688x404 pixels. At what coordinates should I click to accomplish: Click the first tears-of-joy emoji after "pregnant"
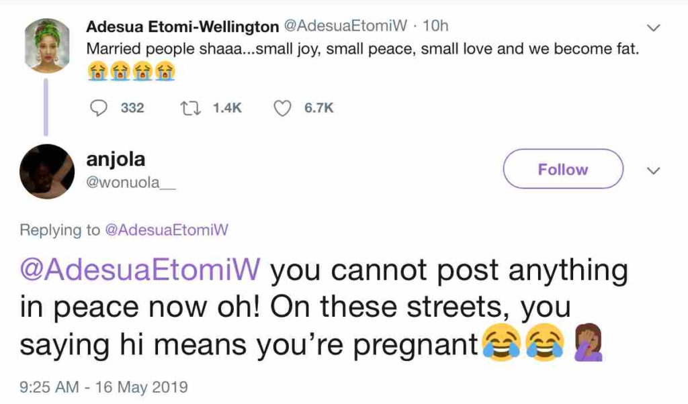tap(498, 344)
